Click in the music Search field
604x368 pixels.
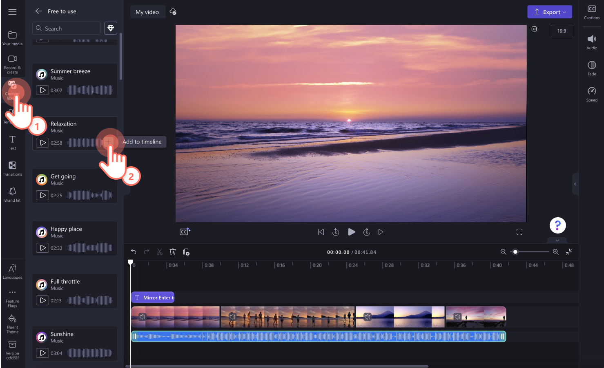[67, 28]
